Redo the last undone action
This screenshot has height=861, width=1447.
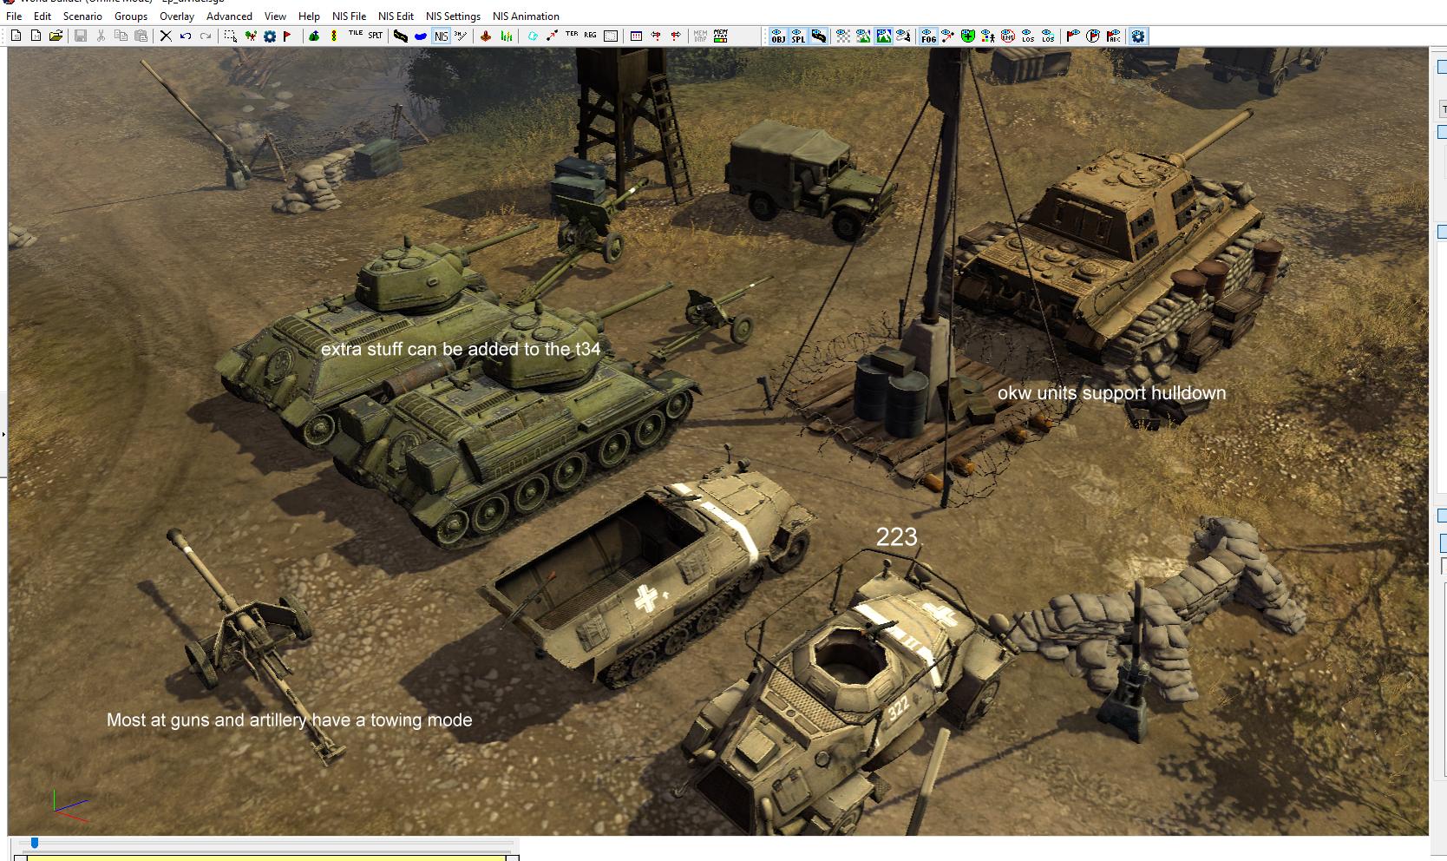click(206, 36)
